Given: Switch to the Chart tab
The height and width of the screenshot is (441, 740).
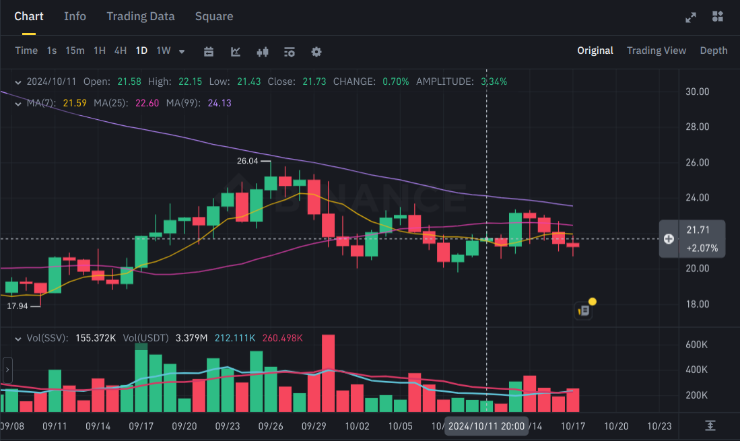Looking at the screenshot, I should coord(29,17).
